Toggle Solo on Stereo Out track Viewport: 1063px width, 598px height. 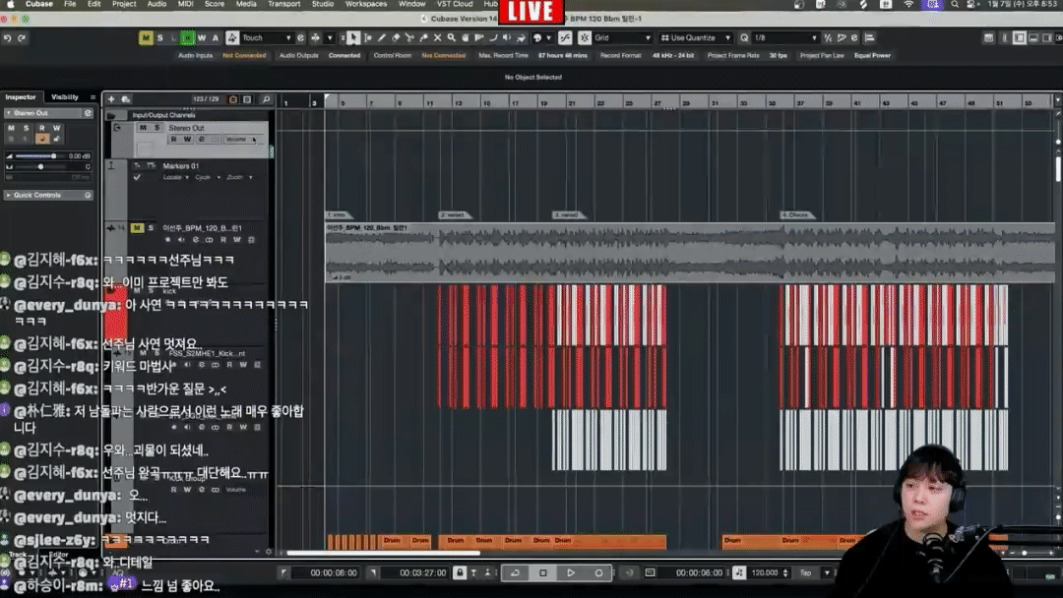click(x=156, y=128)
